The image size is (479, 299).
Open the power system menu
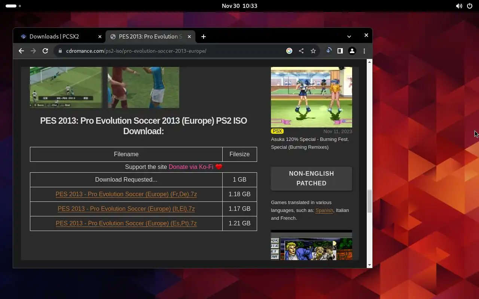[470, 6]
